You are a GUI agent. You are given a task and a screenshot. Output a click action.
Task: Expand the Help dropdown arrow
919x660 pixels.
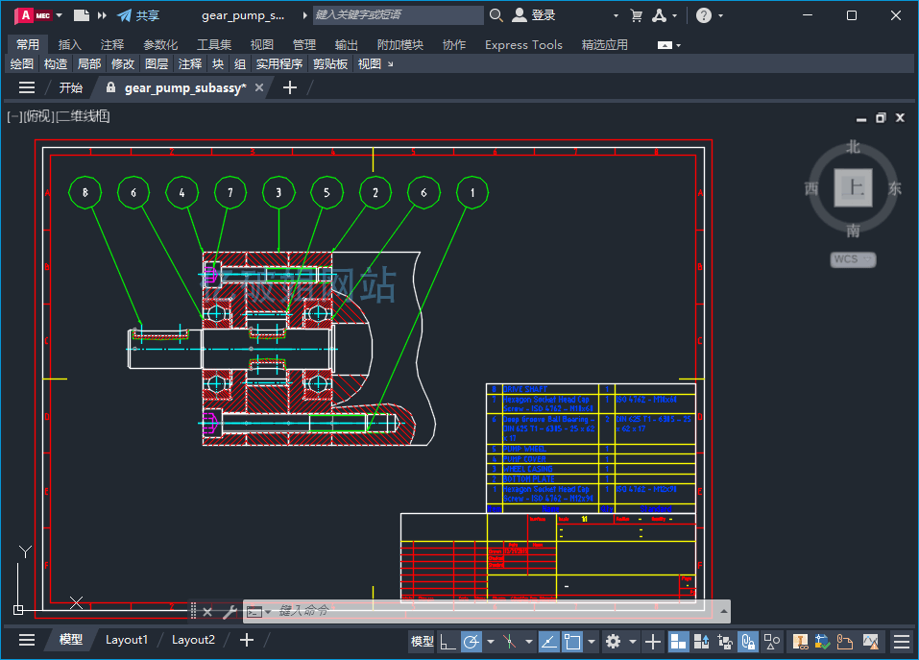click(721, 15)
